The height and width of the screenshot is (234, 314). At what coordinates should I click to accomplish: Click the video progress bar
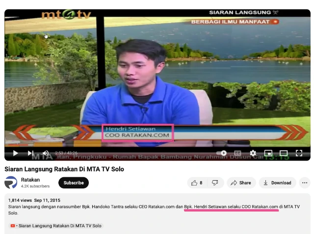157,145
